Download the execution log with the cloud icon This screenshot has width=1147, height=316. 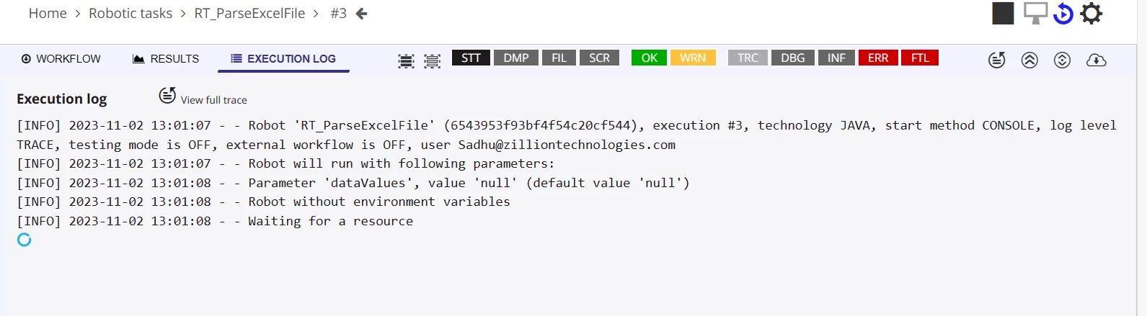[x=1096, y=60]
